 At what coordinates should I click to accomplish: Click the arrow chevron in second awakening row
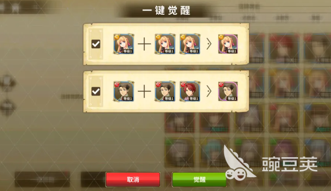[x=209, y=91]
